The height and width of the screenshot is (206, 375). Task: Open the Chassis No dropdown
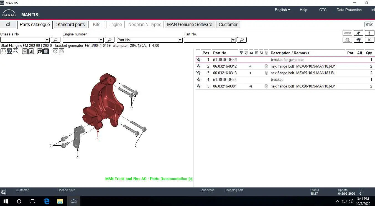pos(47,40)
